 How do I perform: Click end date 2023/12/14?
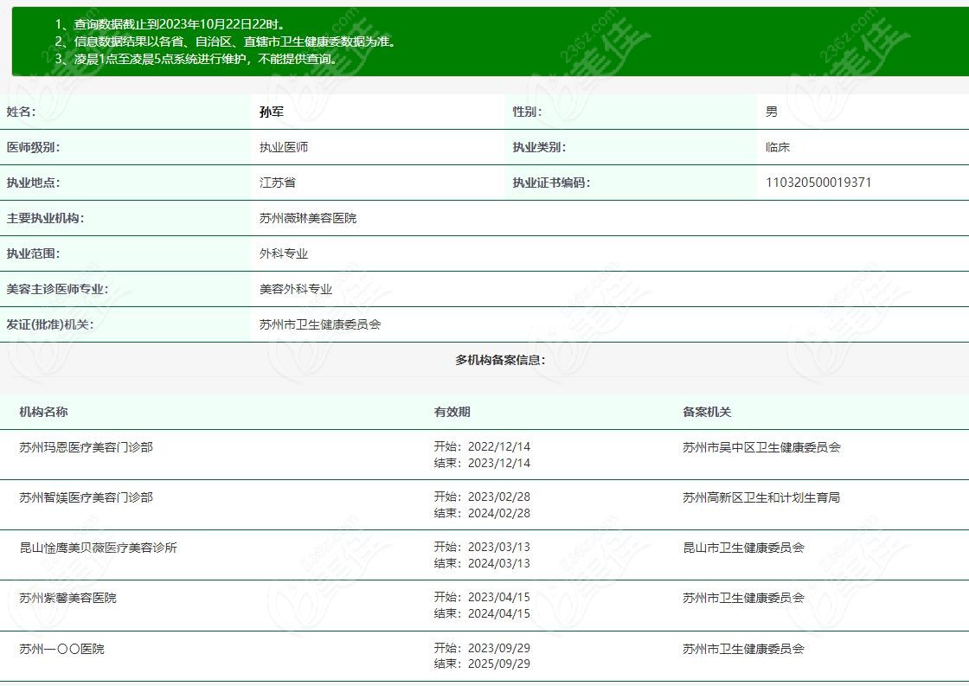tap(498, 463)
